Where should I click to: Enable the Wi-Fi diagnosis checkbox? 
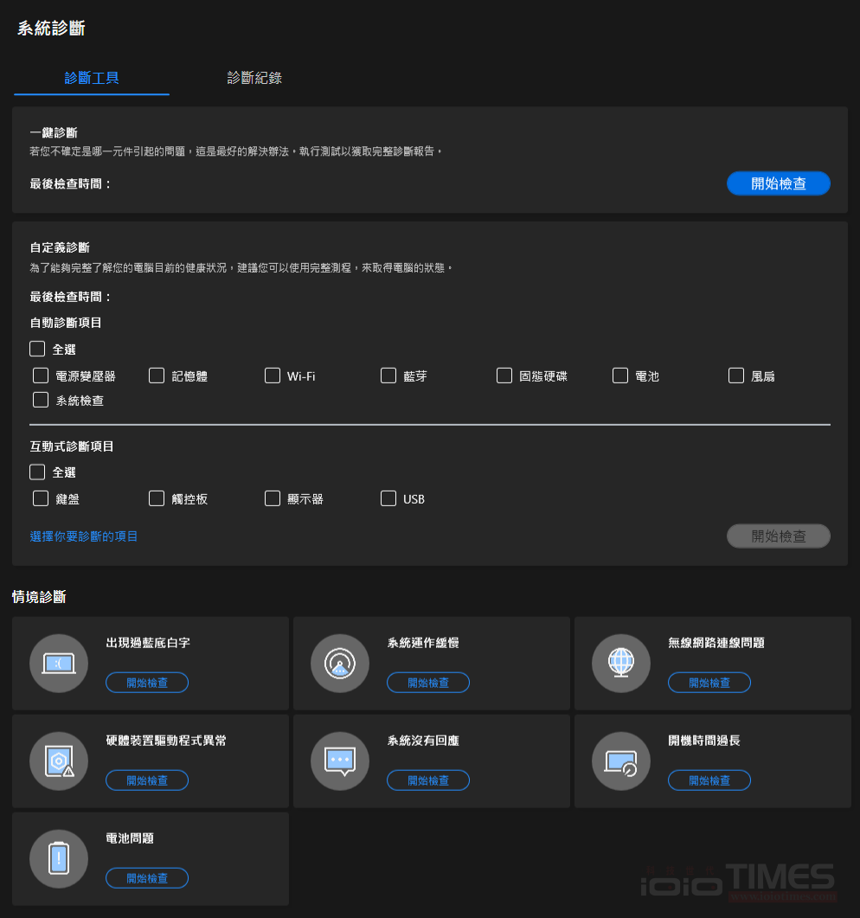(273, 376)
